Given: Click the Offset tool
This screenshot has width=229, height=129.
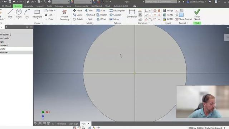Looking at the screenshot, I should pos(101,19).
